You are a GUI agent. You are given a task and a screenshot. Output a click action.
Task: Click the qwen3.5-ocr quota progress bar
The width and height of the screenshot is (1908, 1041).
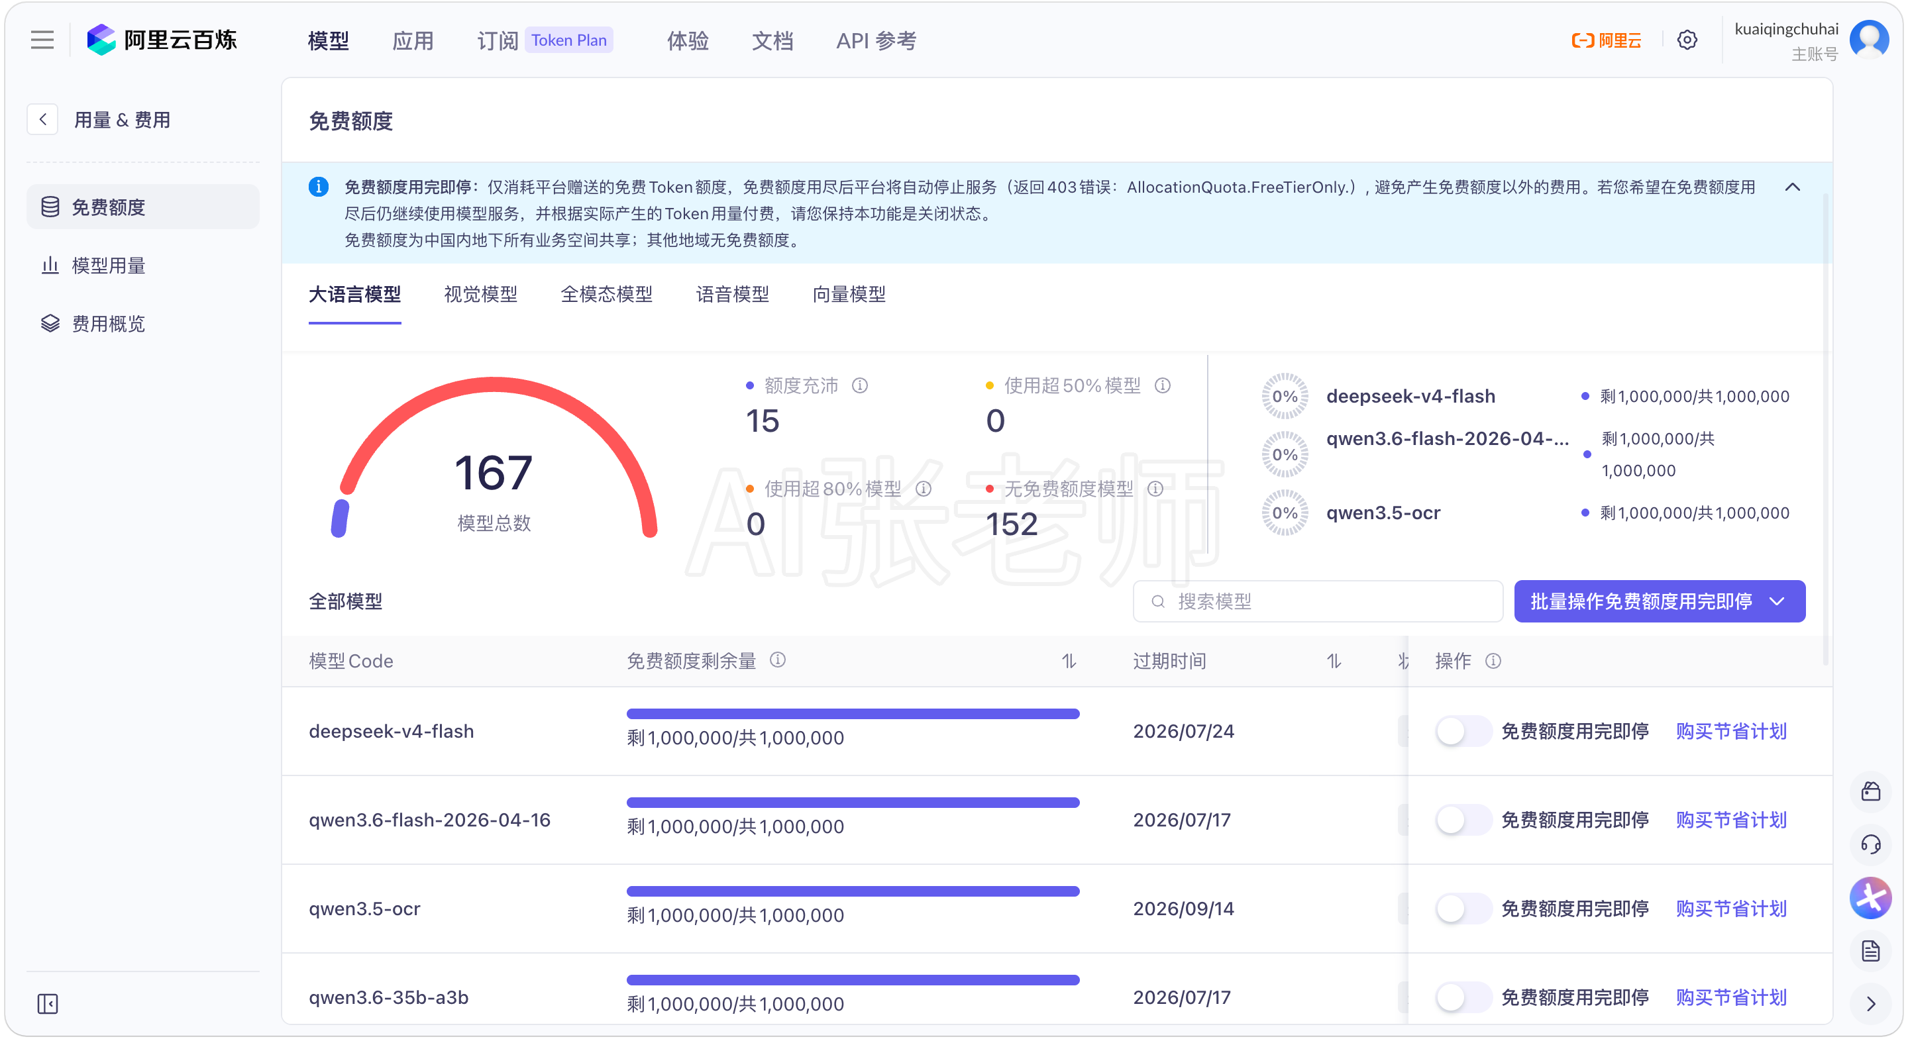click(x=853, y=891)
